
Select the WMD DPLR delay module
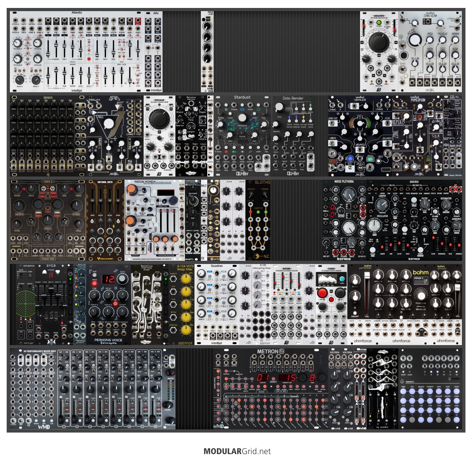(x=207, y=52)
